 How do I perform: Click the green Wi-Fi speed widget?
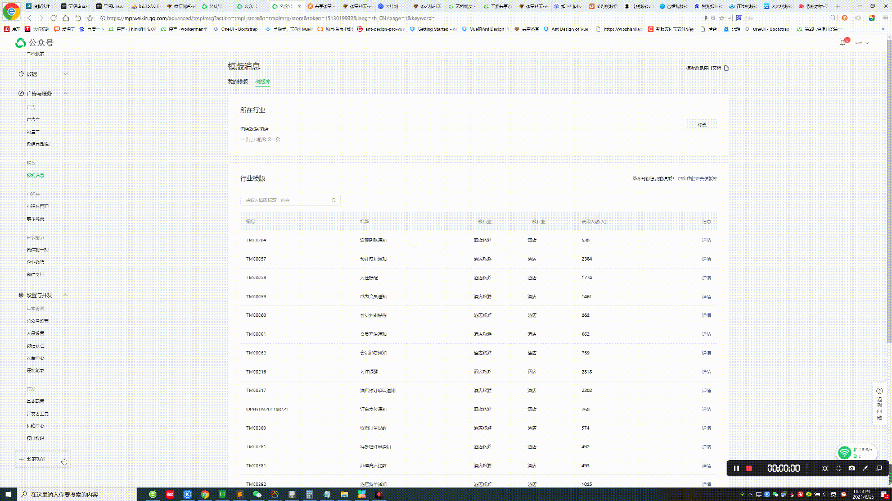(x=856, y=453)
